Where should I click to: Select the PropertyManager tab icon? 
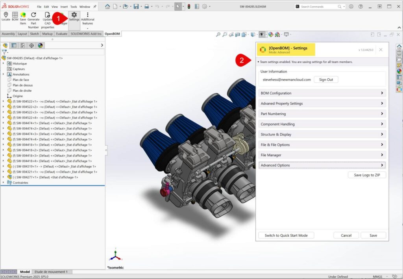pyautogui.click(x=14, y=45)
